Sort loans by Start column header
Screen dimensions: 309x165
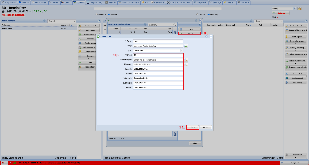coord(252,25)
